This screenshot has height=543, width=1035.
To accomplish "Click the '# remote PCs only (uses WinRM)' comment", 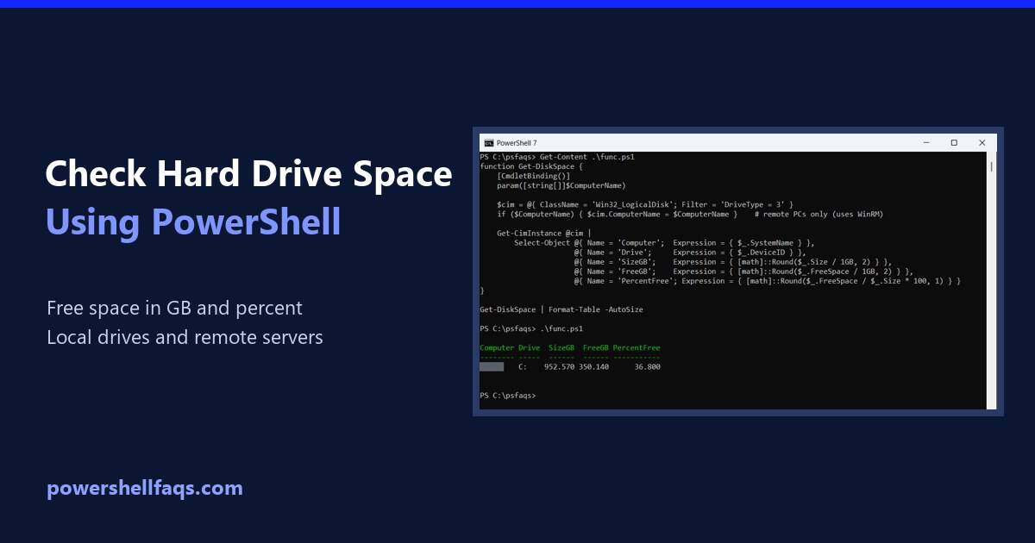I will pyautogui.click(x=819, y=214).
